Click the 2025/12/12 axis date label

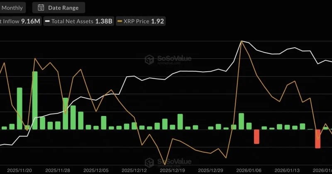coord(134,170)
